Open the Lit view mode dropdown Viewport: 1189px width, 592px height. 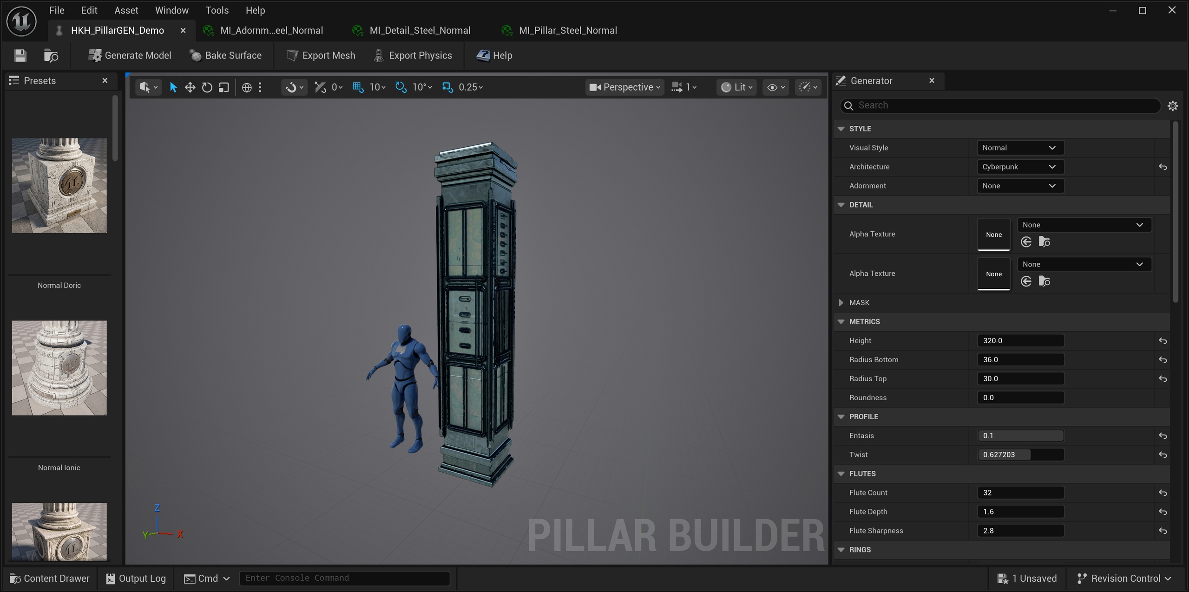[736, 87]
